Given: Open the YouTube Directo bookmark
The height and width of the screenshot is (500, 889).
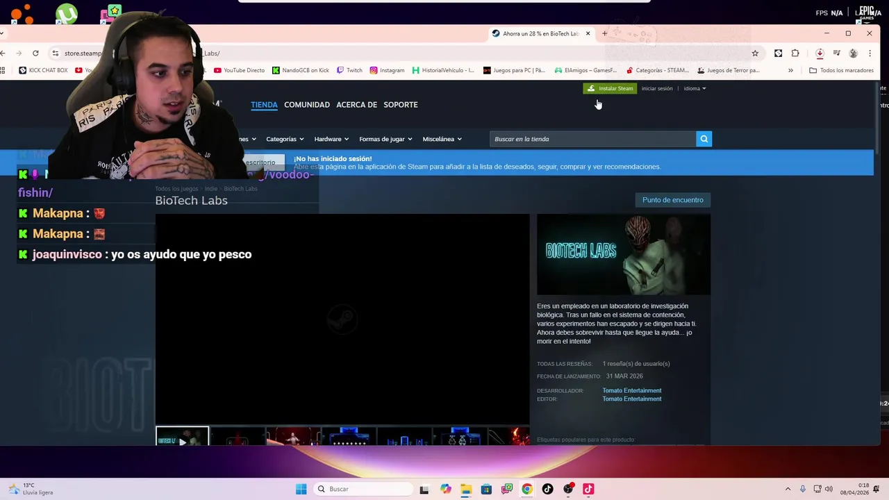Looking at the screenshot, I should point(239,70).
